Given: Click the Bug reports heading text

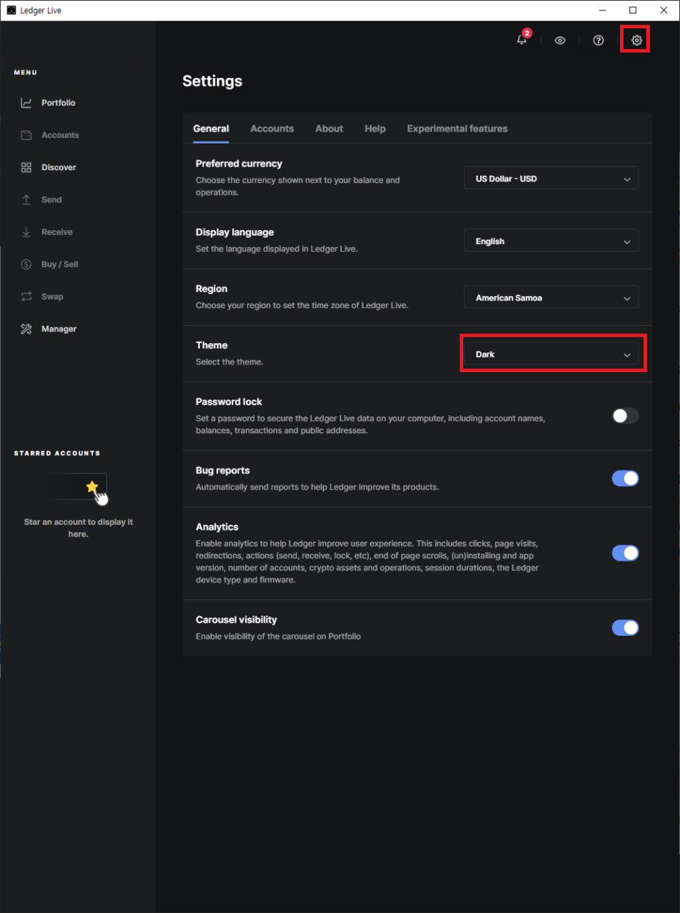Looking at the screenshot, I should point(222,471).
